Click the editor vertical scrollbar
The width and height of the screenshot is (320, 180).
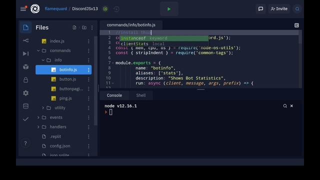click(300, 37)
